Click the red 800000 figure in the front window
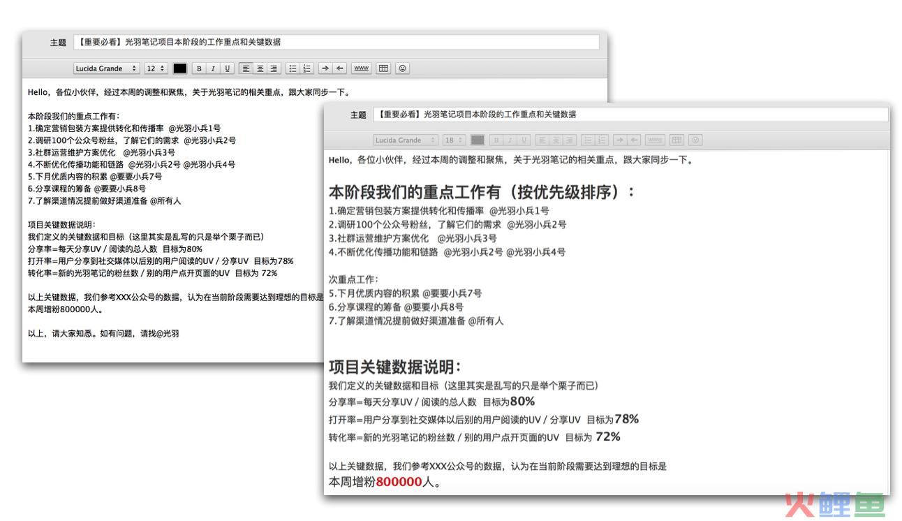The image size is (902, 521). click(x=399, y=483)
